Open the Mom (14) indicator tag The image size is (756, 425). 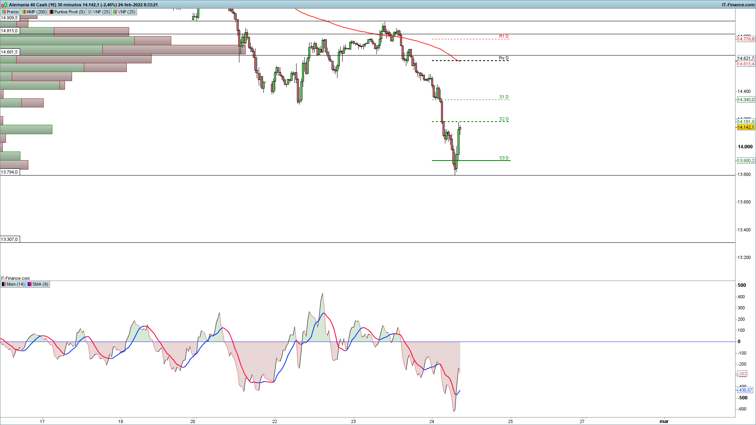tap(13, 284)
